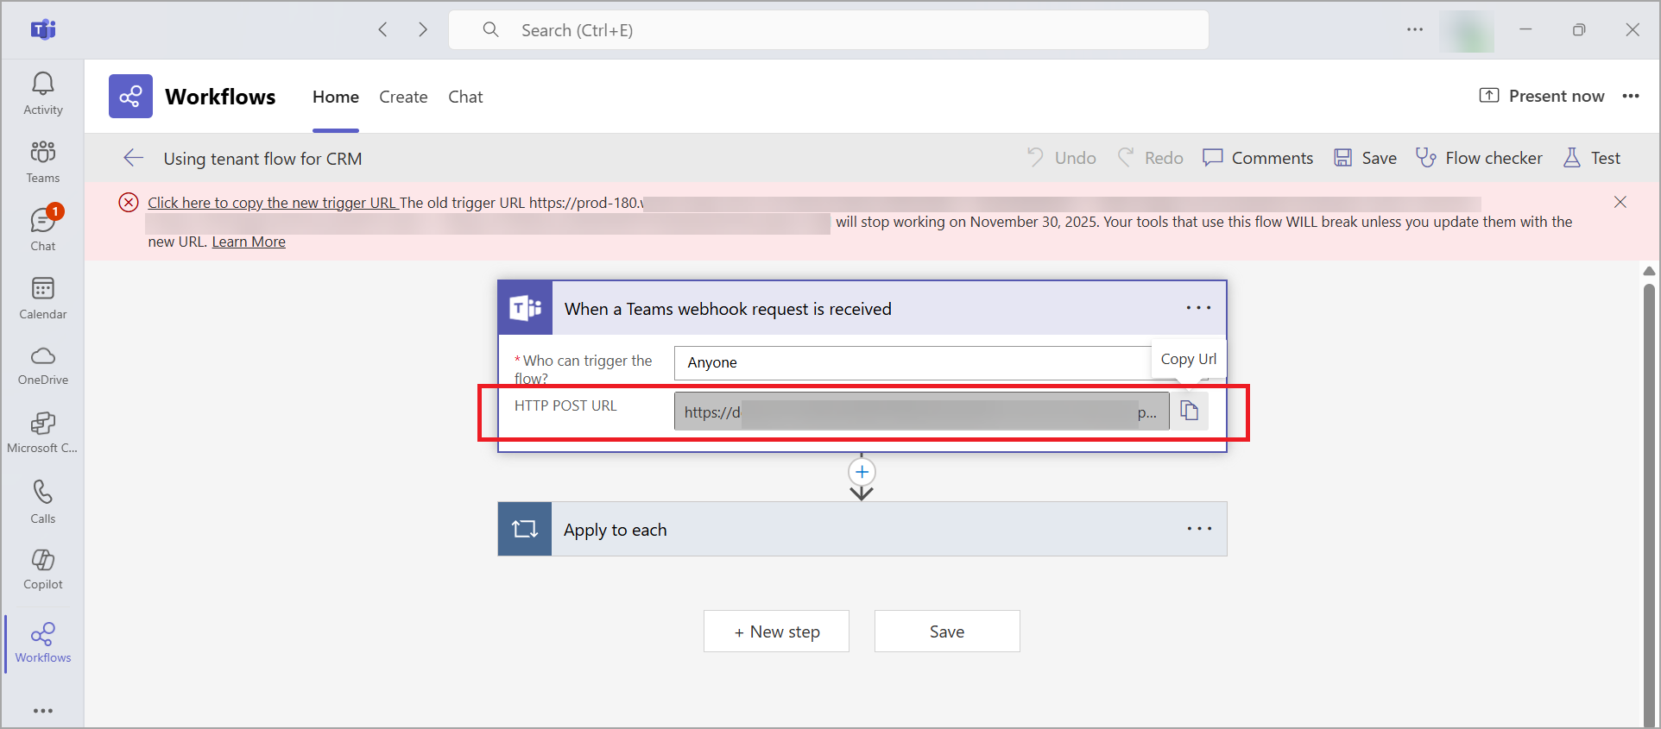Click the Apply to each loop icon
Viewport: 1661px width, 729px height.
pos(525,529)
